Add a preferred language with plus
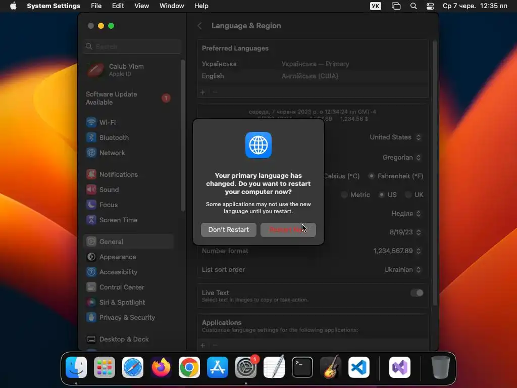Screen dimensions: 517x388 (203, 92)
